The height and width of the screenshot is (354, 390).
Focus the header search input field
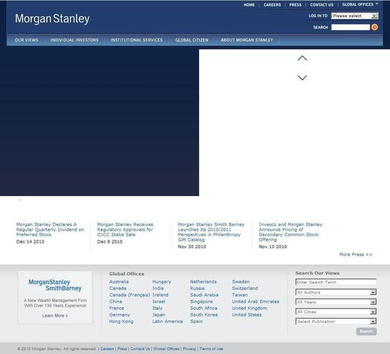(351, 27)
